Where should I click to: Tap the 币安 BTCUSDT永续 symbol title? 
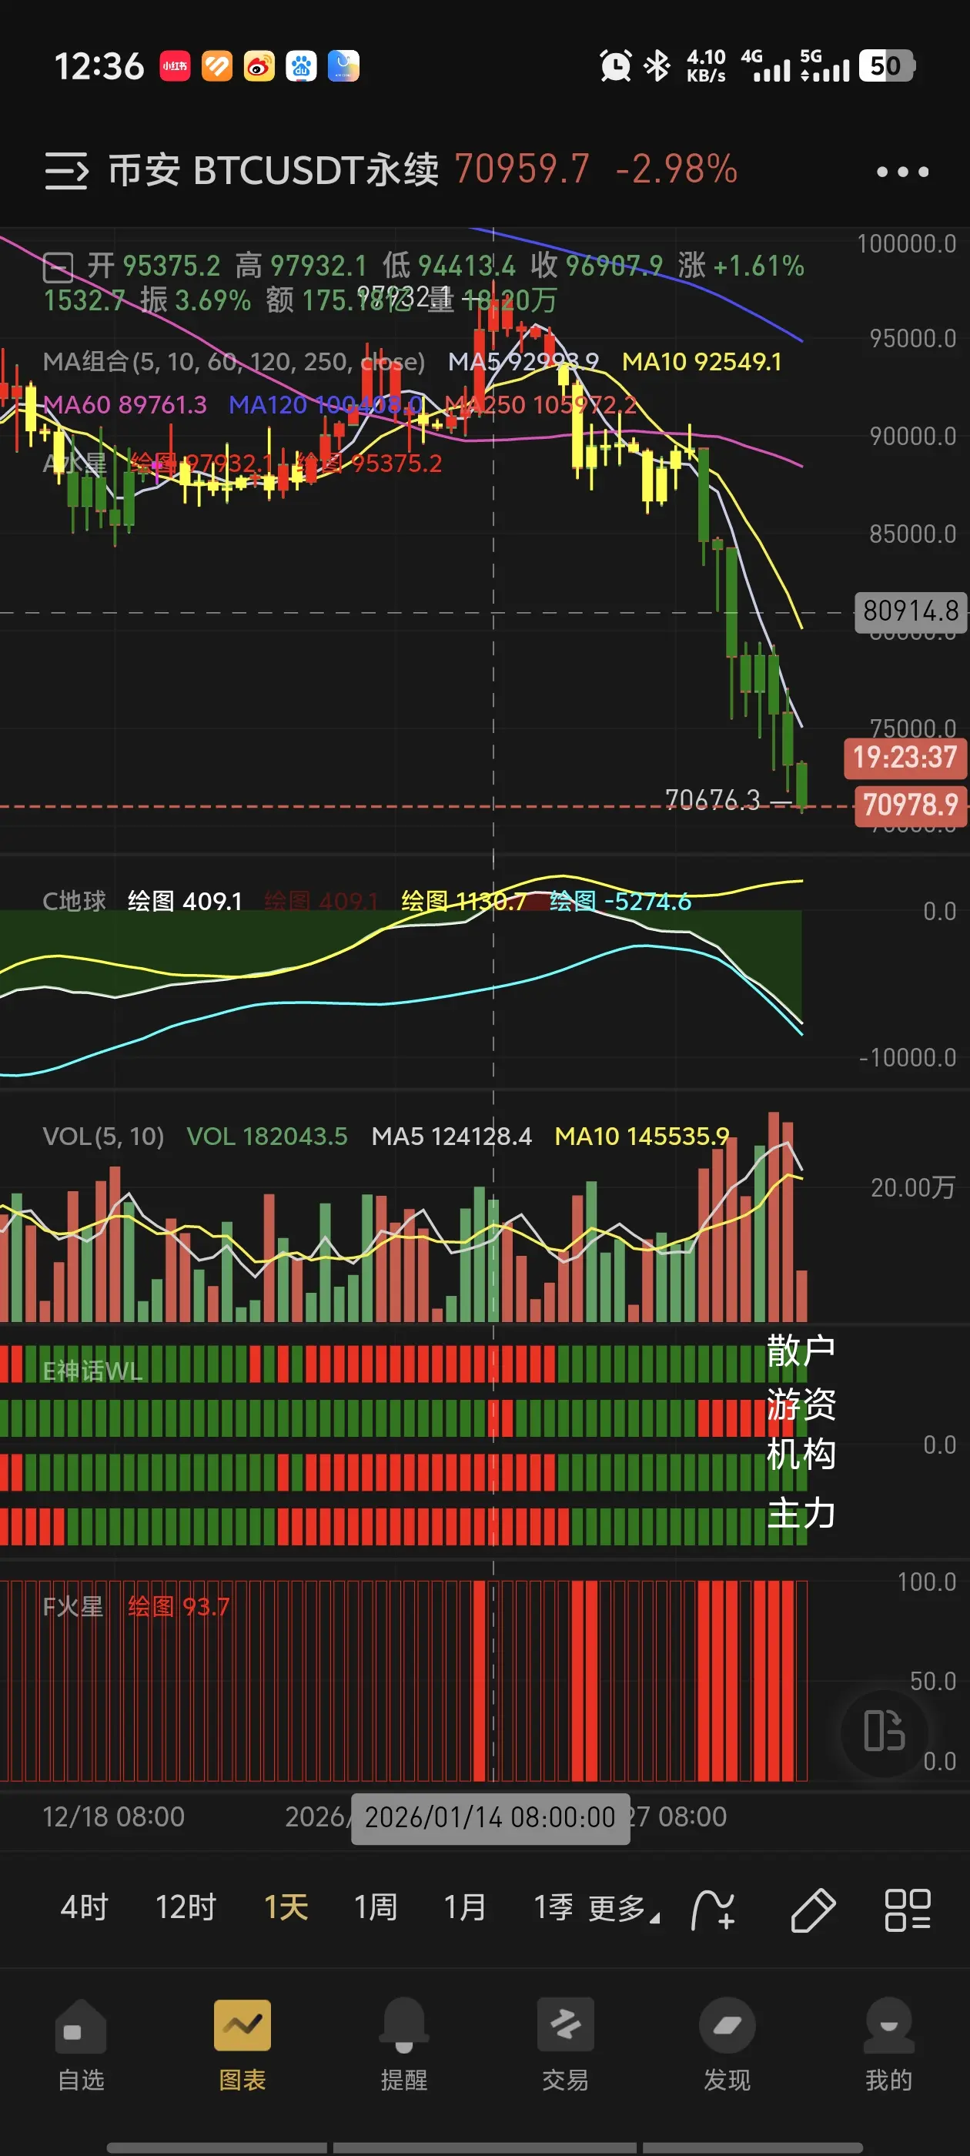click(273, 170)
